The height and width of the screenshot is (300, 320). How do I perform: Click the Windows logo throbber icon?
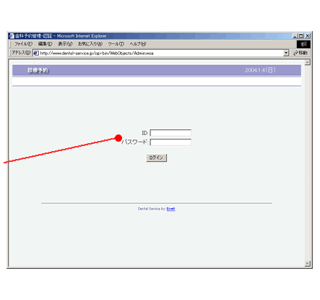[x=303, y=44]
